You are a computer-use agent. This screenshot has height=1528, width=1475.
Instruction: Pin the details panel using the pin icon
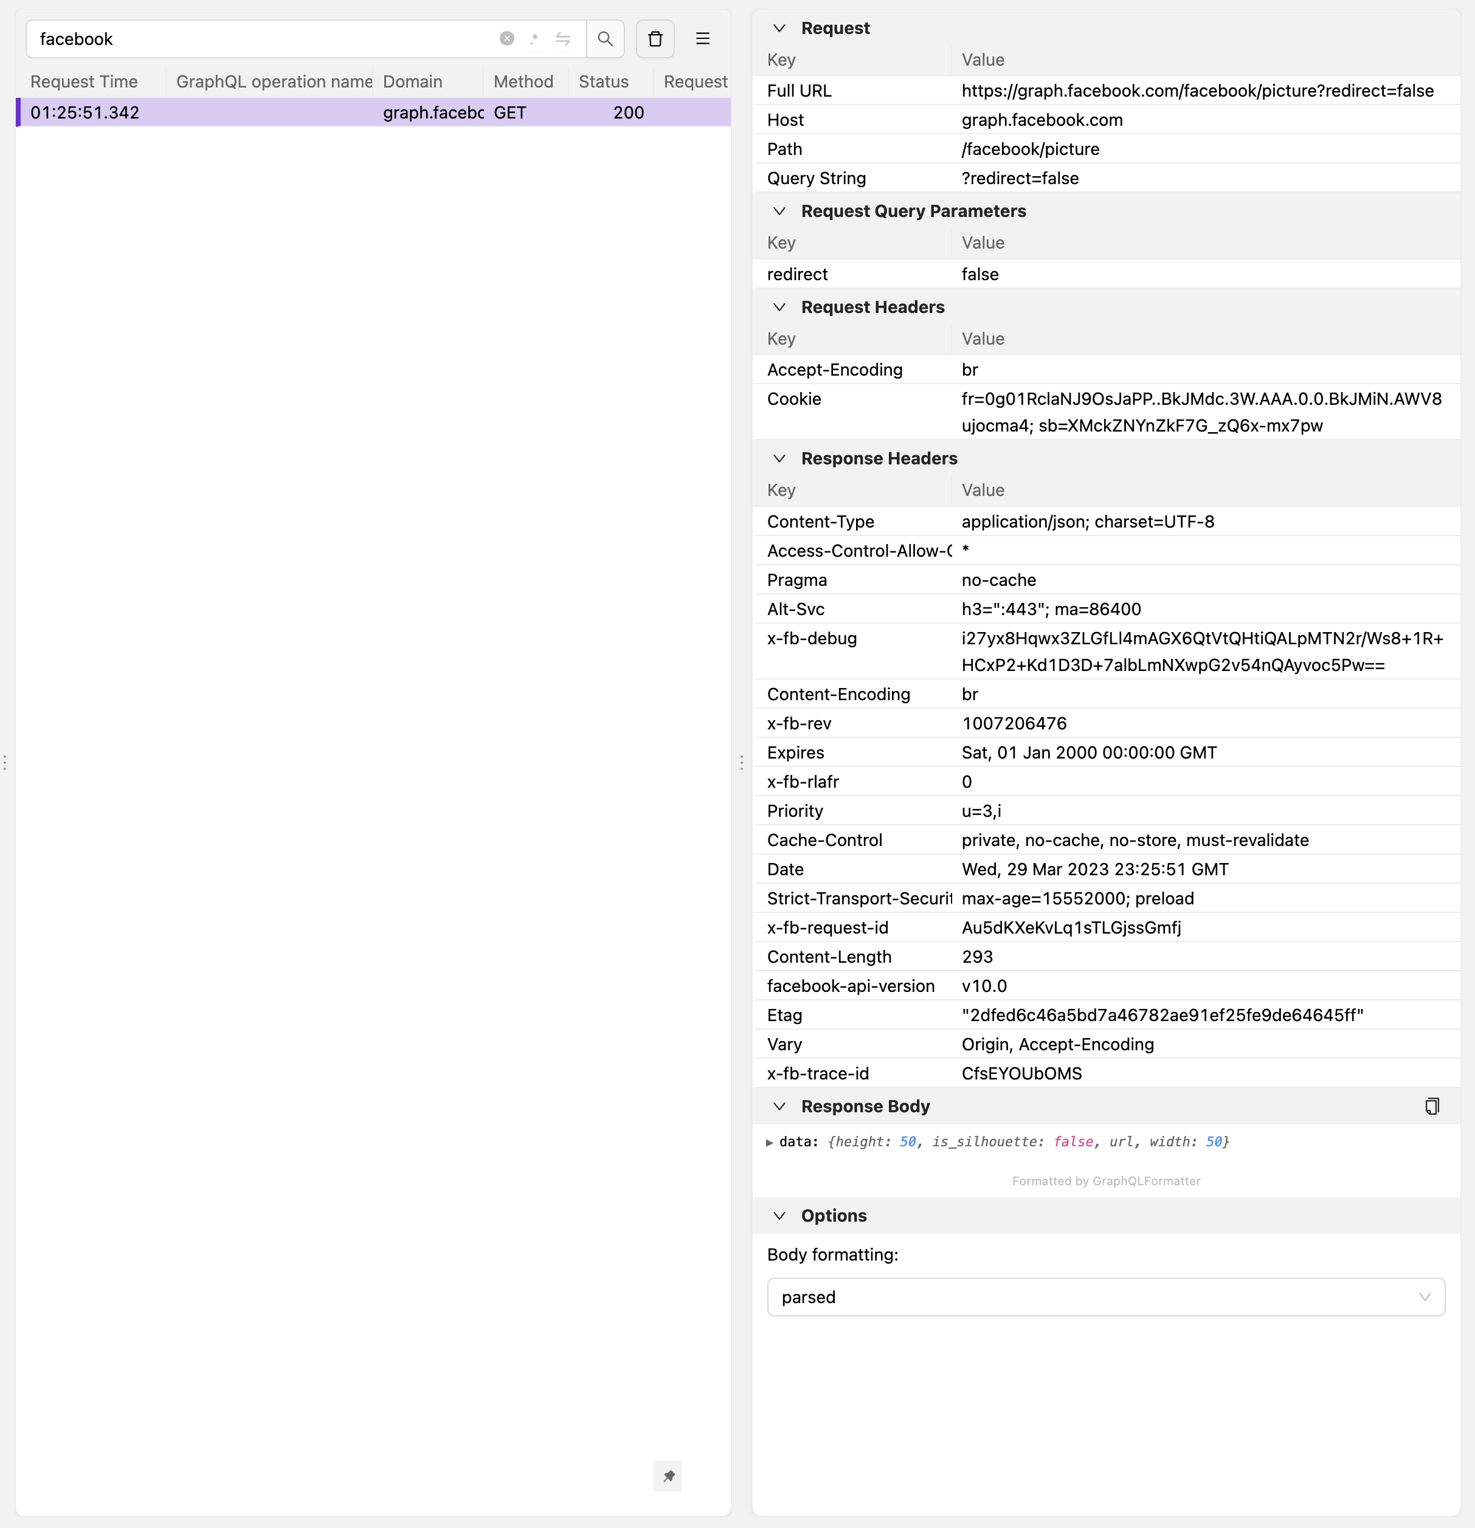[667, 1476]
